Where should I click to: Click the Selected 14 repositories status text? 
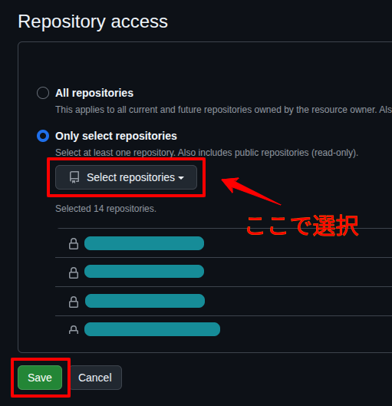point(106,209)
